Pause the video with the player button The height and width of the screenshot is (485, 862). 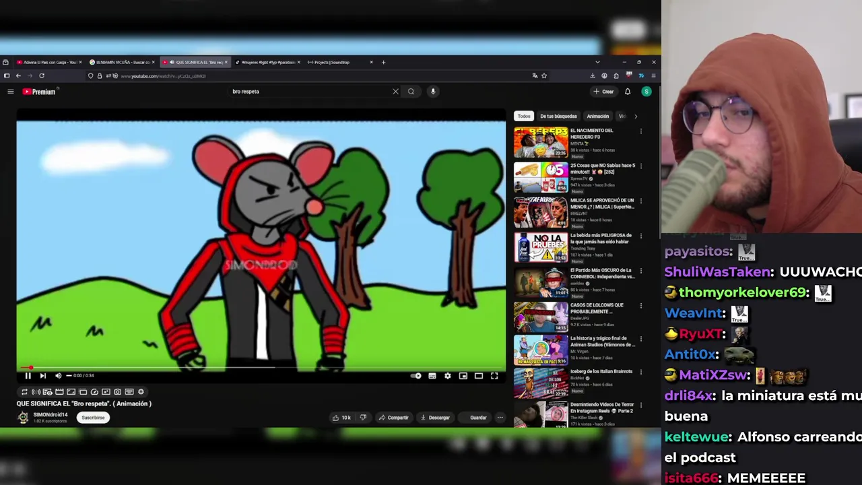28,376
